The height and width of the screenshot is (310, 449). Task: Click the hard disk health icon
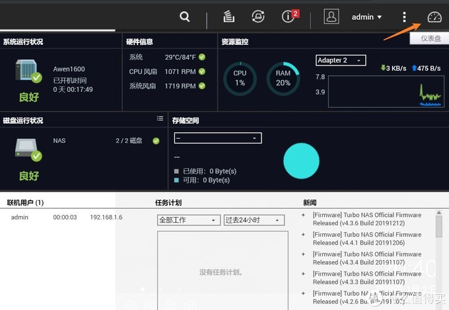coord(28,149)
